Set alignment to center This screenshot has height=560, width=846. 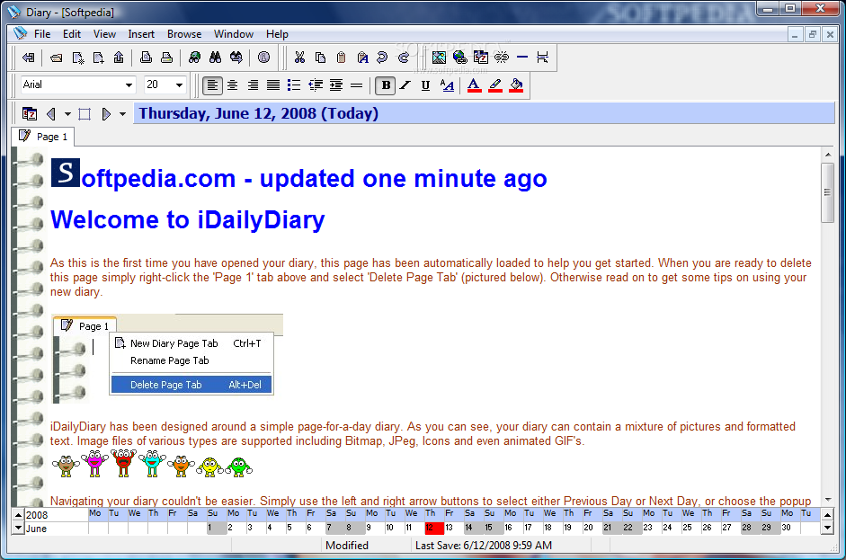coord(233,85)
